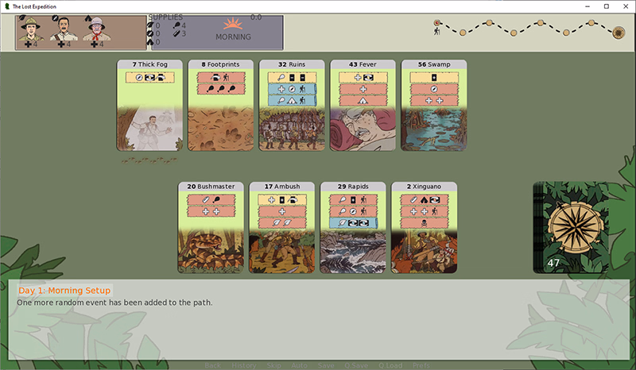Image resolution: width=636 pixels, height=370 pixels.
Task: Click the skull icon on the Xinguano card
Action: (x=425, y=223)
